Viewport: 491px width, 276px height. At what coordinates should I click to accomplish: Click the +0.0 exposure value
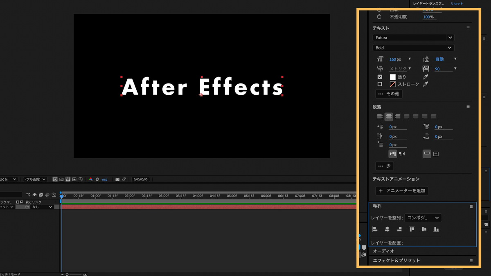tap(104, 180)
